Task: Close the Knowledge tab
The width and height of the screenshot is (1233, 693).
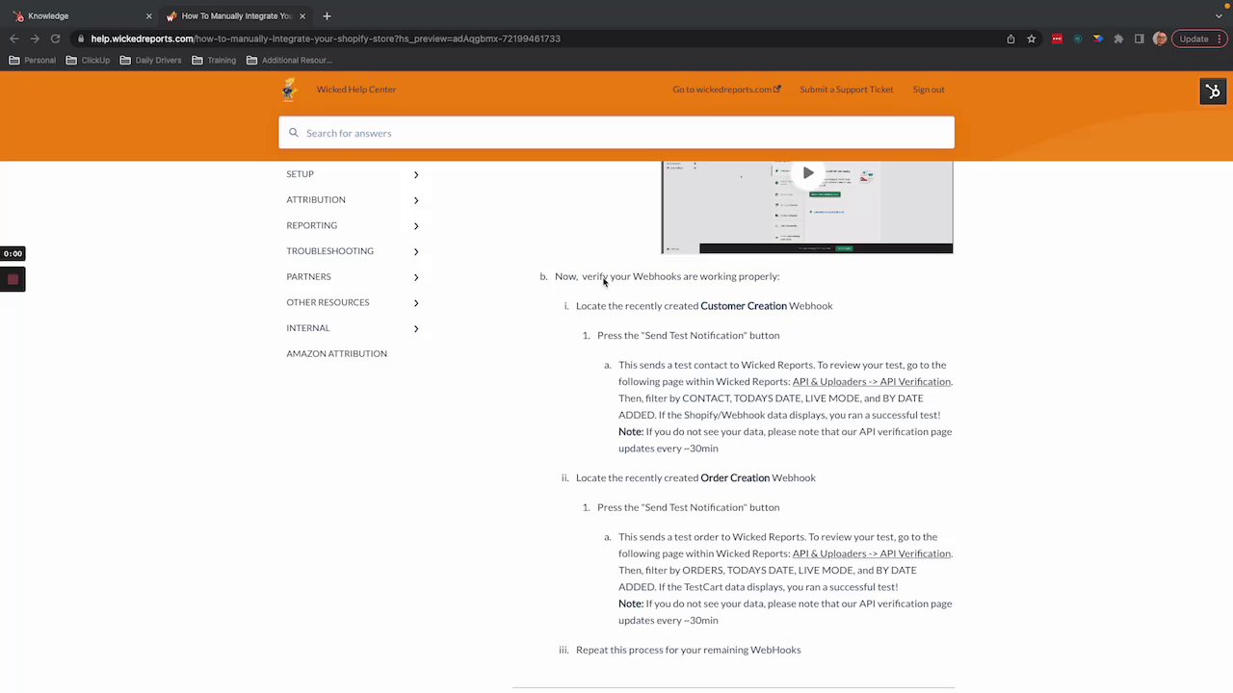Action: (148, 15)
